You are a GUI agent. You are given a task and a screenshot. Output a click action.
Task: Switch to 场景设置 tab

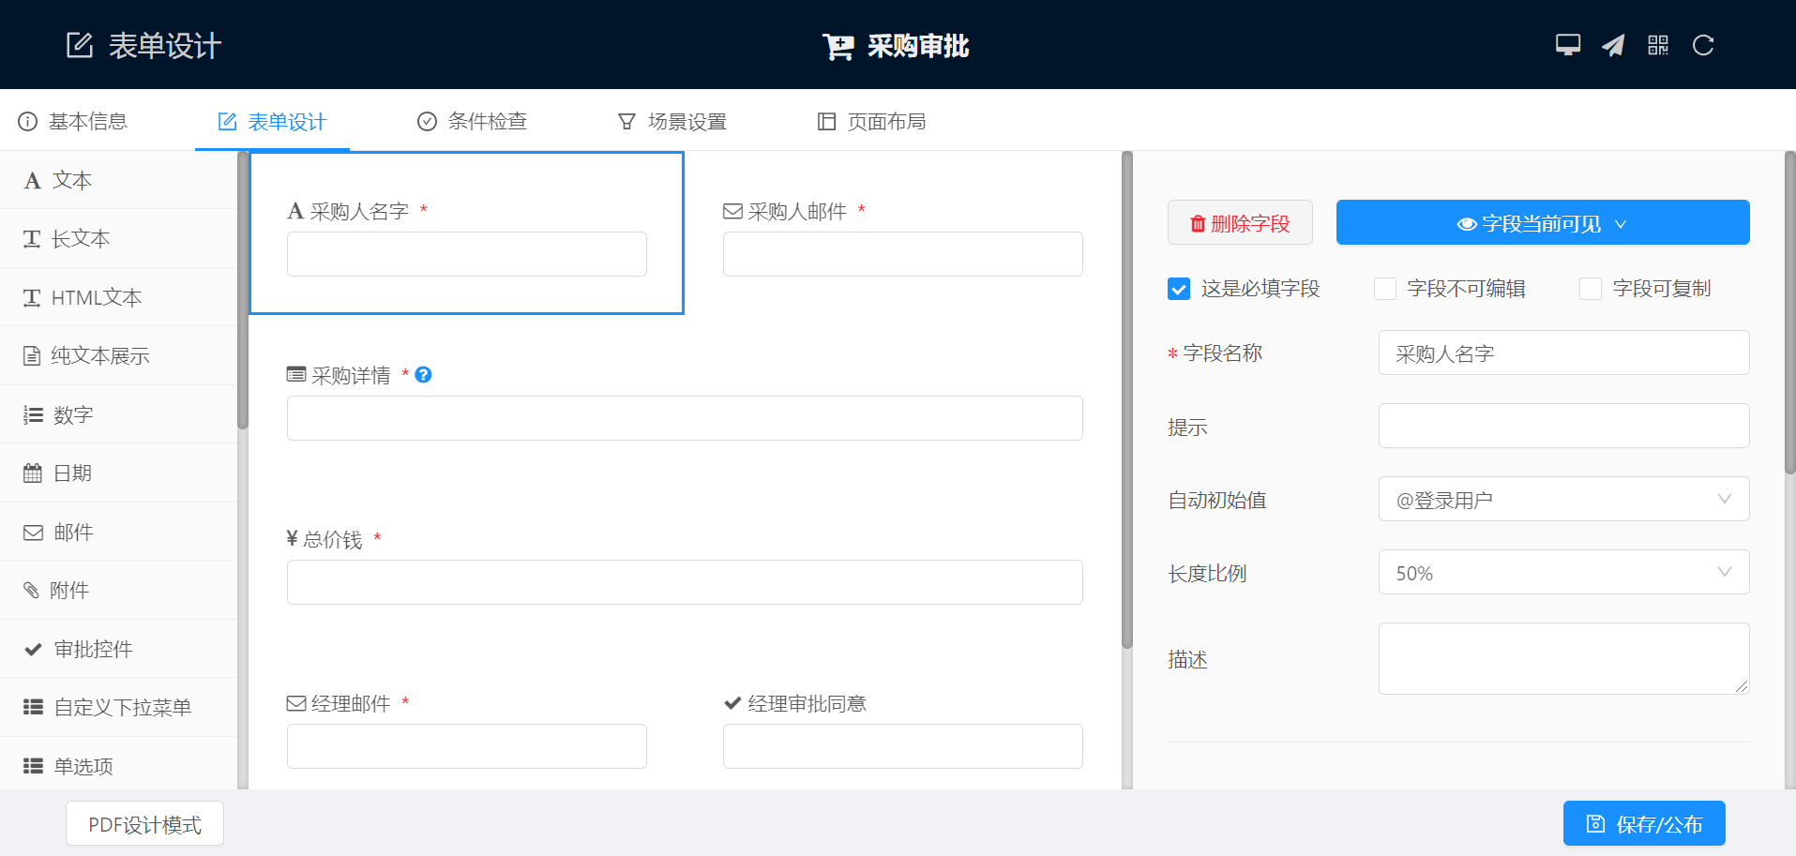(672, 121)
